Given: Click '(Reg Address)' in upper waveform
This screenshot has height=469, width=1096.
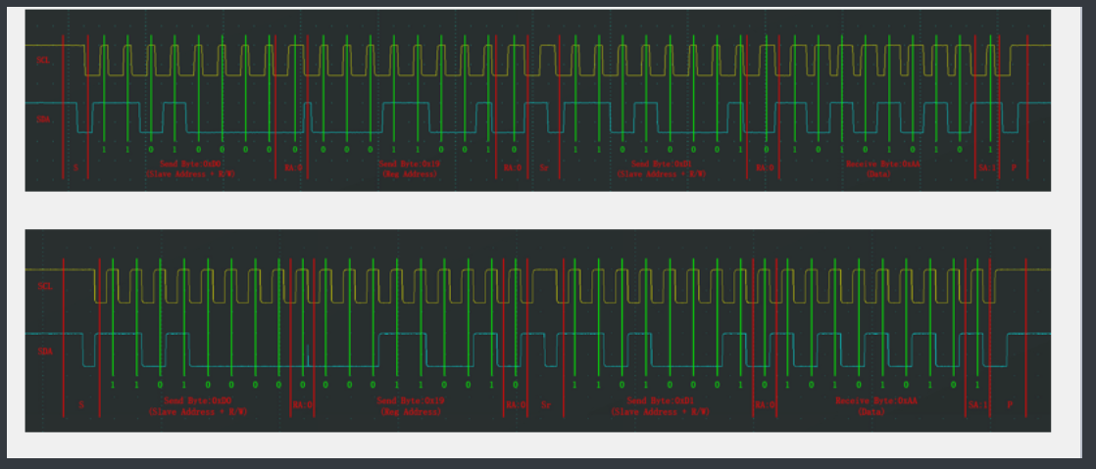Looking at the screenshot, I should click(409, 173).
